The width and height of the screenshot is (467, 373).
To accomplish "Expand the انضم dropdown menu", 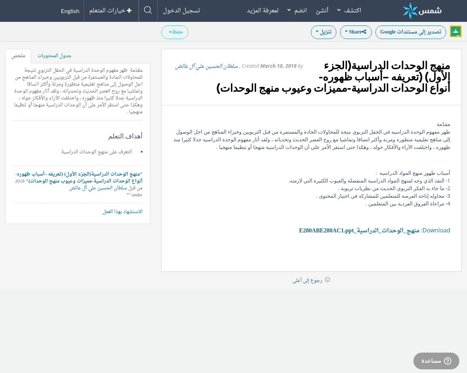I will click(297, 11).
